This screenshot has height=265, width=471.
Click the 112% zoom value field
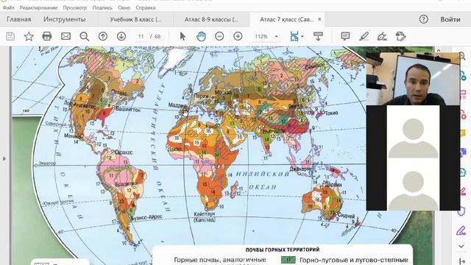pyautogui.click(x=261, y=37)
